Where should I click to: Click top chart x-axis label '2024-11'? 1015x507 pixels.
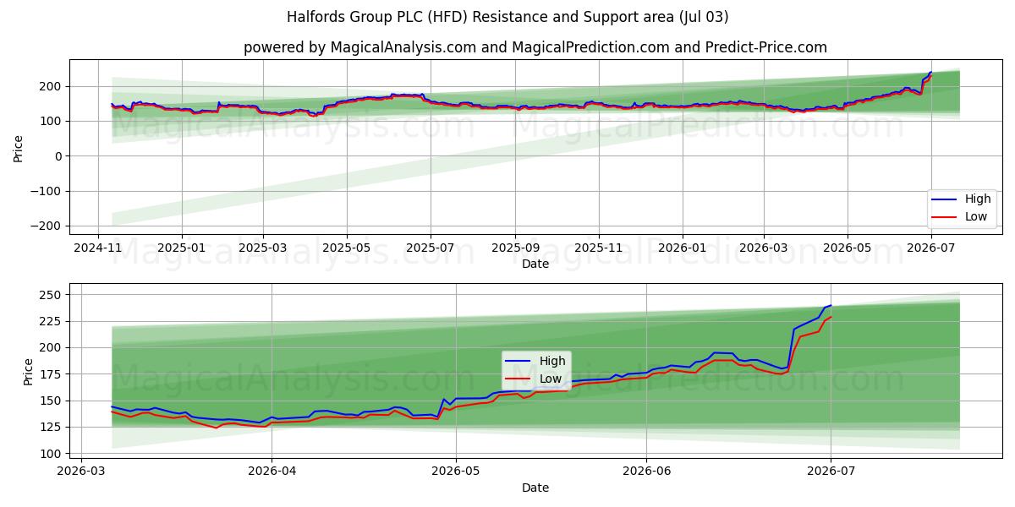click(97, 247)
